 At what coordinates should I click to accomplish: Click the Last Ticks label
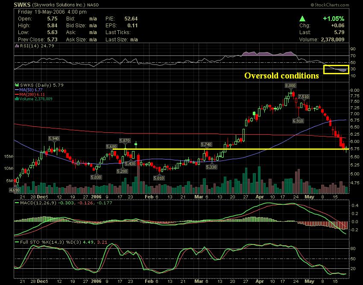point(118,32)
